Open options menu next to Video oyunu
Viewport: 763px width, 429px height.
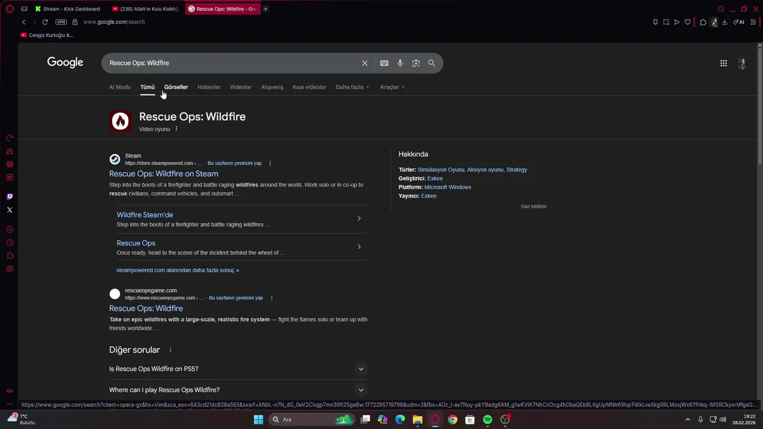click(176, 129)
